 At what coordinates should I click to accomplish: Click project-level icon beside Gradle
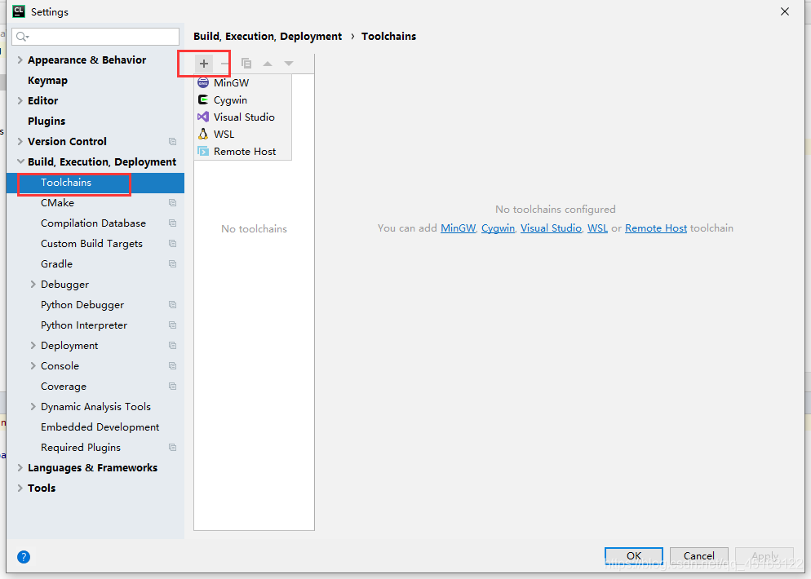coord(173,263)
